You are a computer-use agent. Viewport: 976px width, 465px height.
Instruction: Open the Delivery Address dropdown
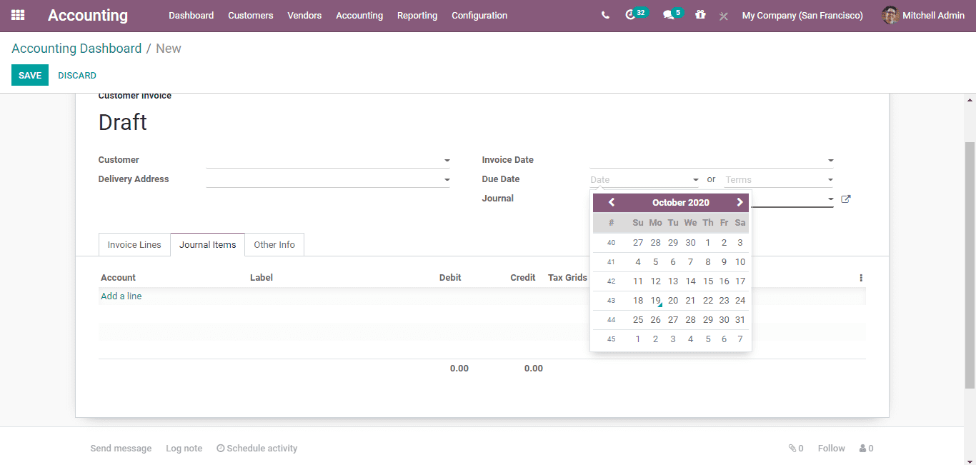(447, 179)
